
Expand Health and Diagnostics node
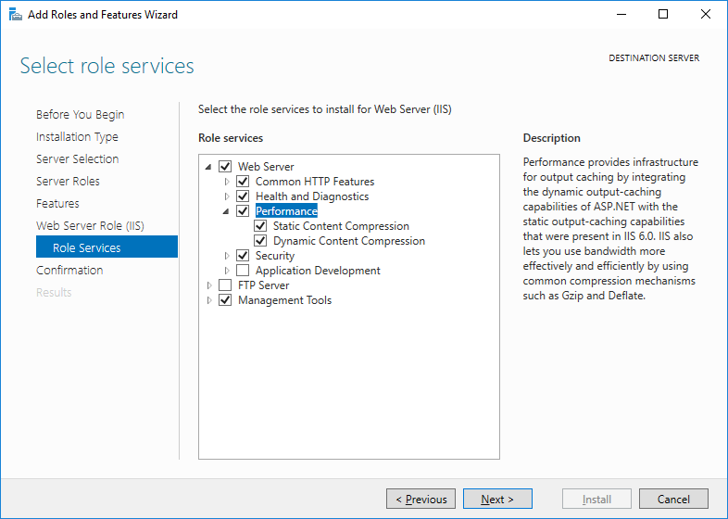click(x=227, y=196)
